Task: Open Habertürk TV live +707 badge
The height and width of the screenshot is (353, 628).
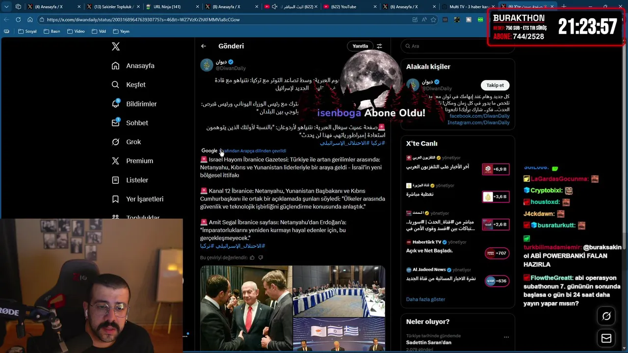Action: coord(497,253)
